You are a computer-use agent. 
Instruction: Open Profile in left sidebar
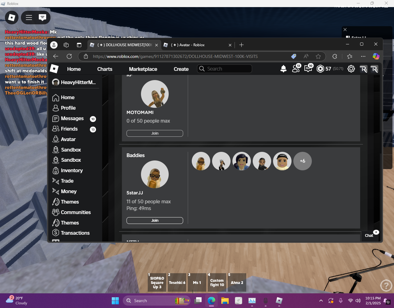tap(64, 108)
